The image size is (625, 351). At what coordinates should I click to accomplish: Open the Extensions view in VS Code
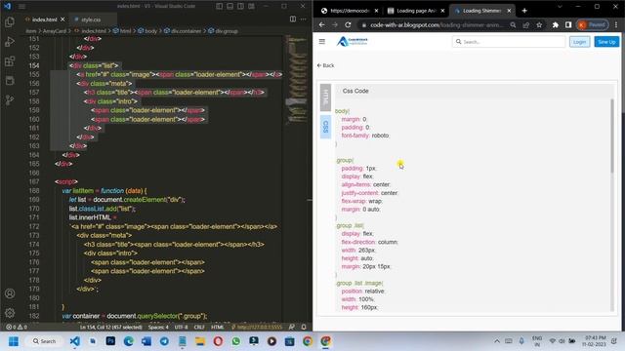click(x=10, y=61)
